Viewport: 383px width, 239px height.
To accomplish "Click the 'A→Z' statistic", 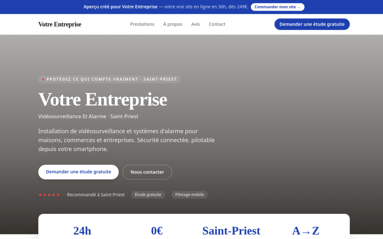I will 306,231.
